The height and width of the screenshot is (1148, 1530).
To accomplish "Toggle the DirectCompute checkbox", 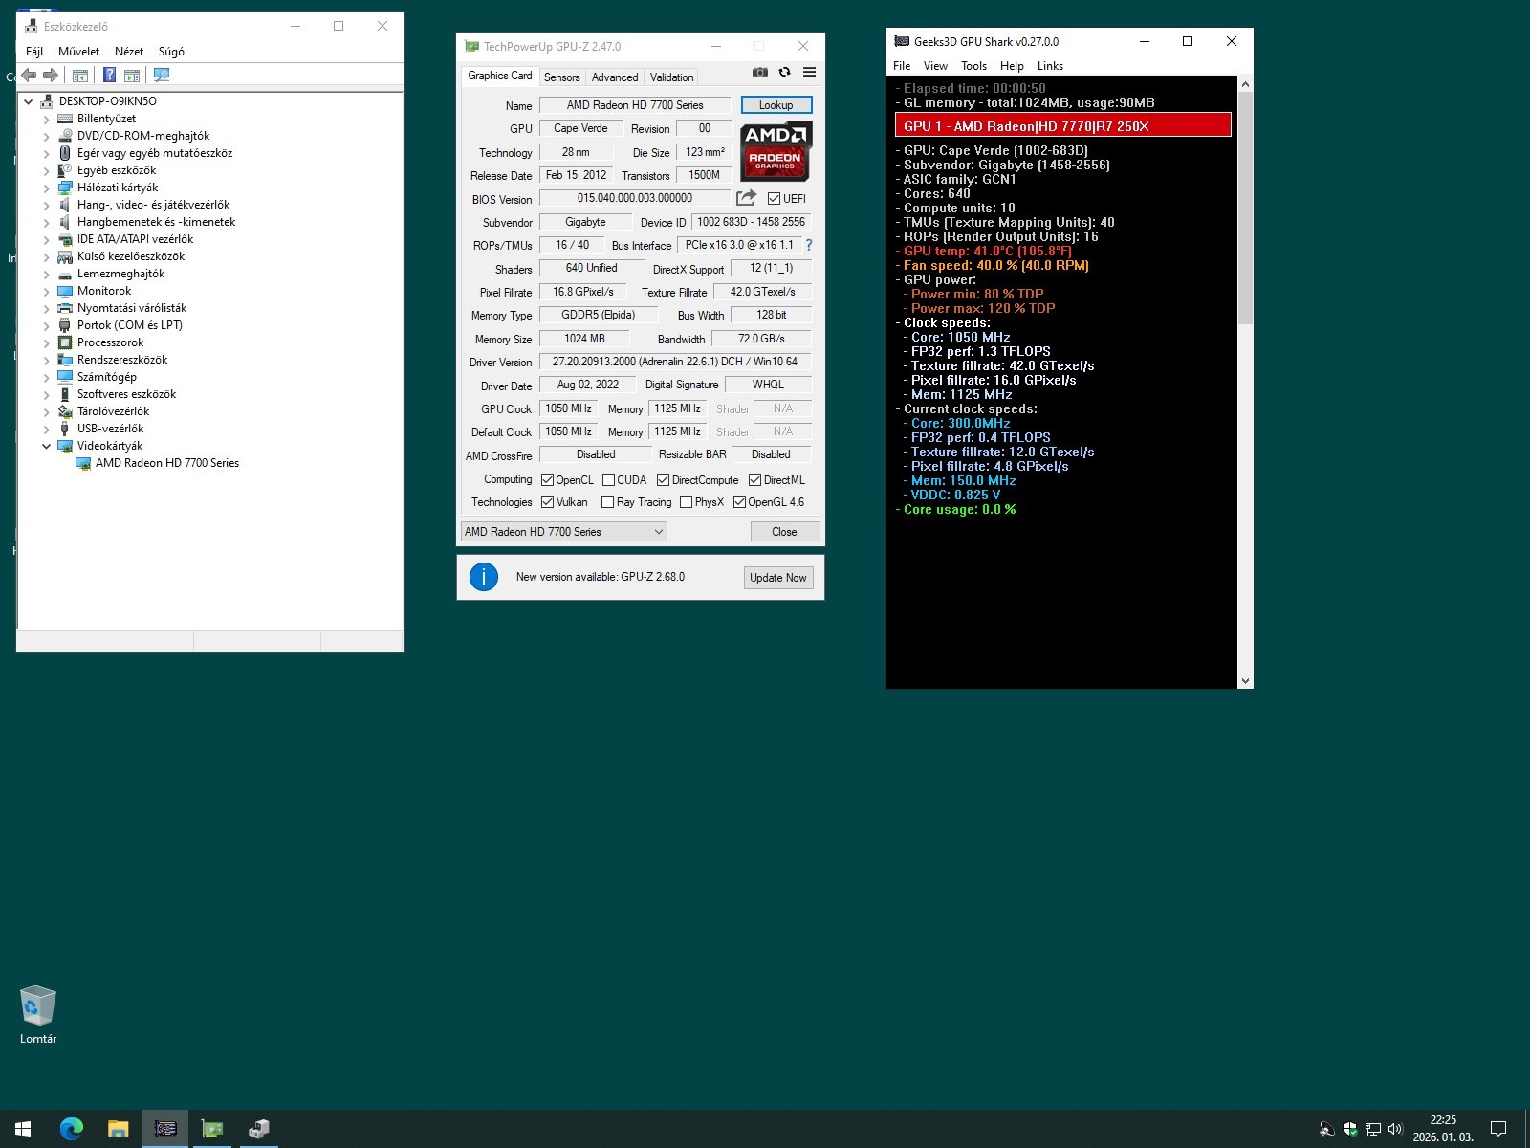I will (x=663, y=480).
